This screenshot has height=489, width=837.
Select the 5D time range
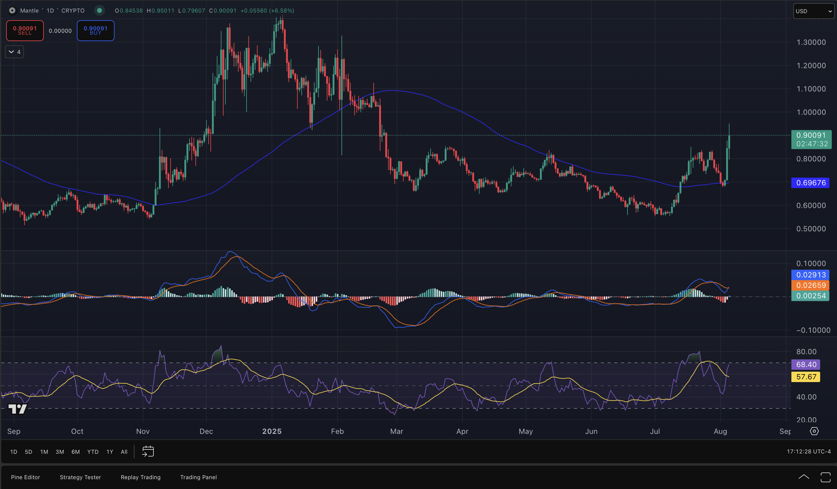pos(28,452)
